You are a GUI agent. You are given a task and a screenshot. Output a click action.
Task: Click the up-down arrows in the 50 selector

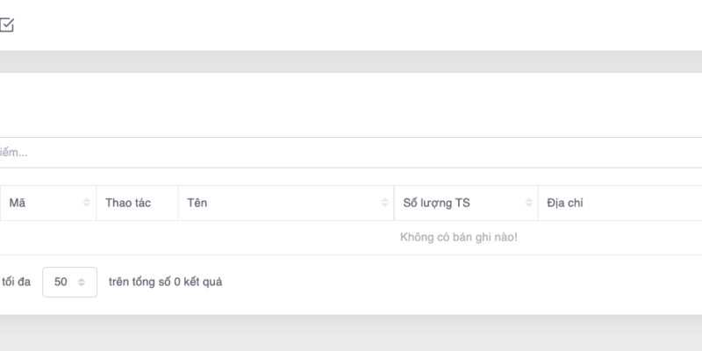pyautogui.click(x=82, y=283)
